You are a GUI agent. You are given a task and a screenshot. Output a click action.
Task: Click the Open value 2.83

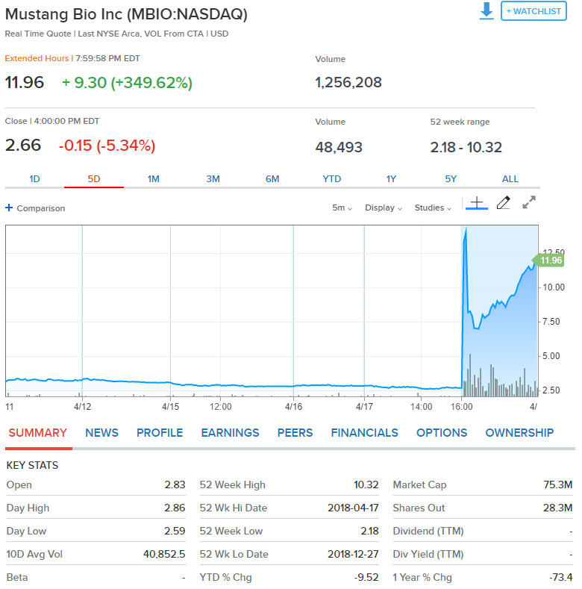[175, 484]
